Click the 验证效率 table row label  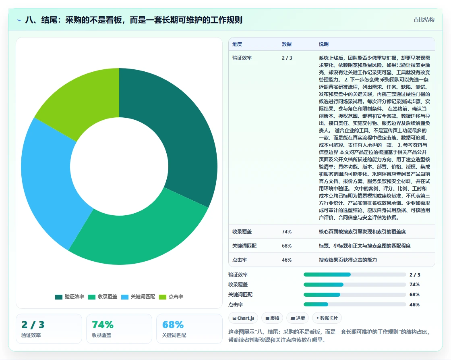(242, 58)
